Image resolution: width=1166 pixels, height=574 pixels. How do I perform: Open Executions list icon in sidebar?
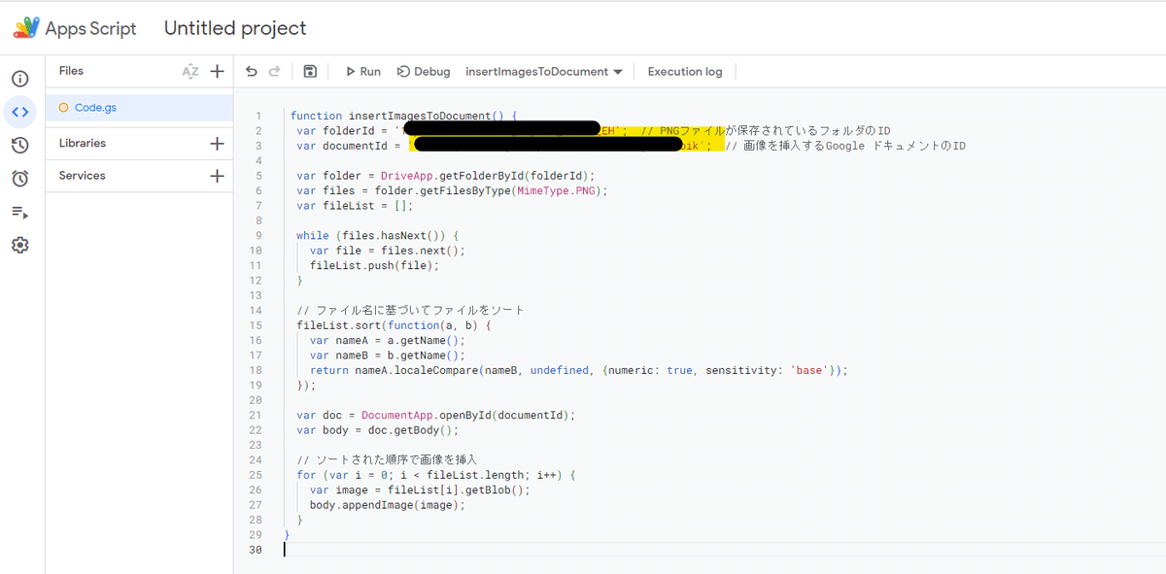tap(20, 212)
